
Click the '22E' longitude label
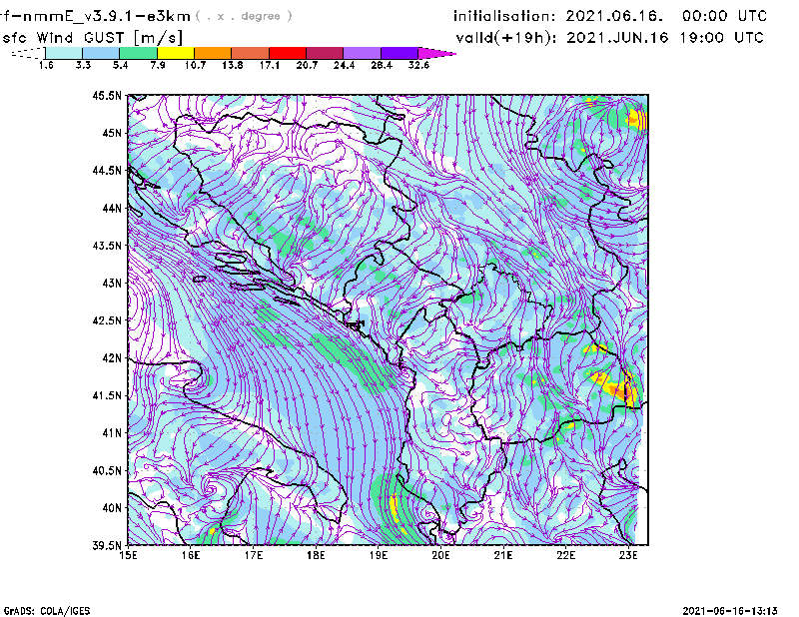(565, 555)
